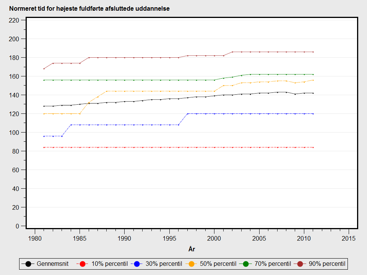The height and width of the screenshot is (275, 367).
Task: Click the "Gennemsnit" legend text label
Action: click(x=53, y=264)
